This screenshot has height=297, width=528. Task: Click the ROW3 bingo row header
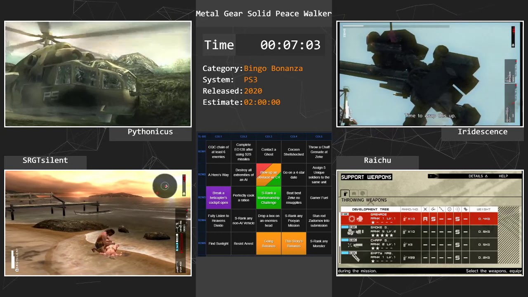pyautogui.click(x=202, y=198)
